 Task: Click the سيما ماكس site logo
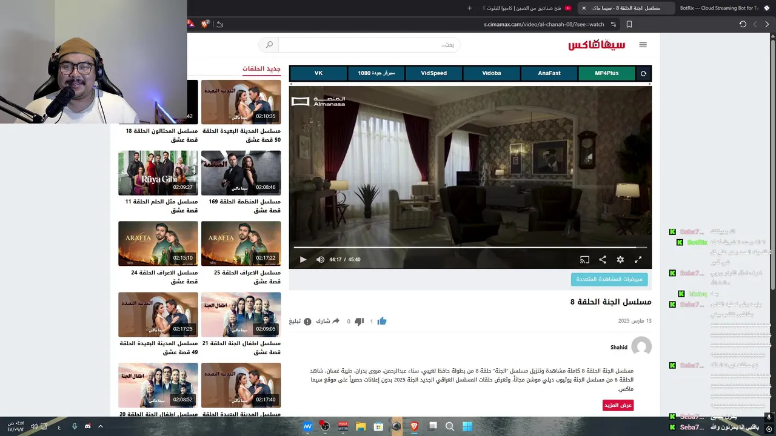(x=596, y=45)
